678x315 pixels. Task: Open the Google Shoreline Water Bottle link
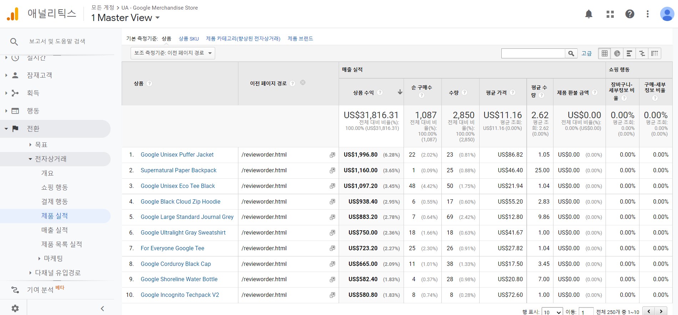[179, 279]
